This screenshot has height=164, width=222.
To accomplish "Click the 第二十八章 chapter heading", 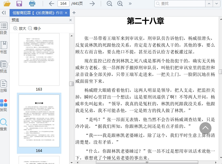I will tap(145, 21).
